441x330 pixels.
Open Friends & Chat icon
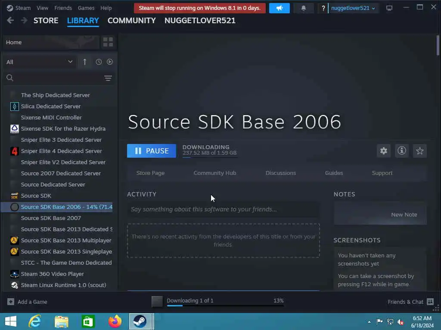430,302
